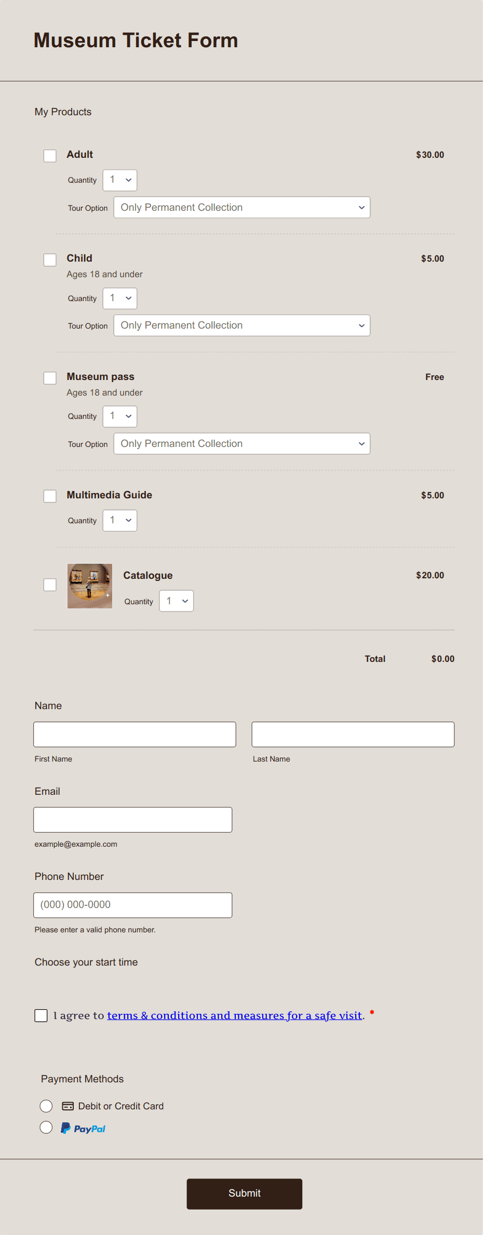Click the PayPal logo
This screenshot has width=483, height=1235.
[83, 1128]
